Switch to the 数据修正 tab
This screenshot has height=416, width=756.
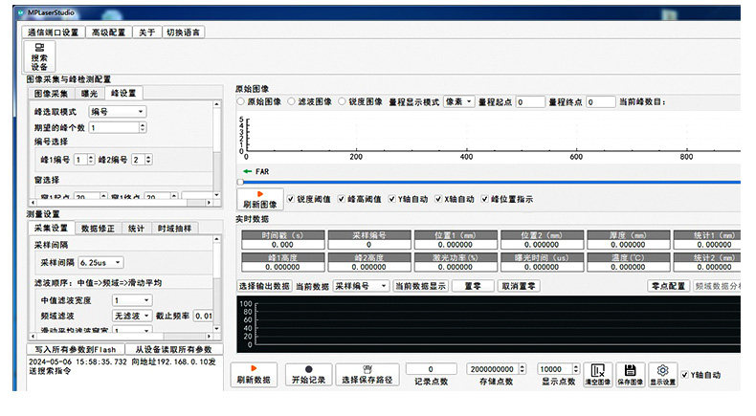98,229
